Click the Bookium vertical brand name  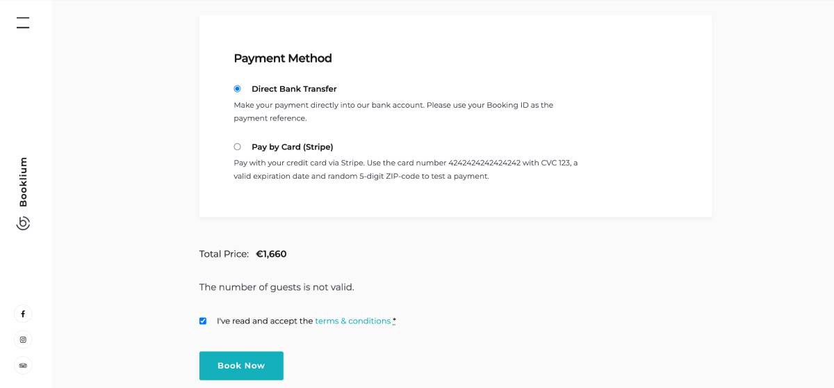coord(23,182)
